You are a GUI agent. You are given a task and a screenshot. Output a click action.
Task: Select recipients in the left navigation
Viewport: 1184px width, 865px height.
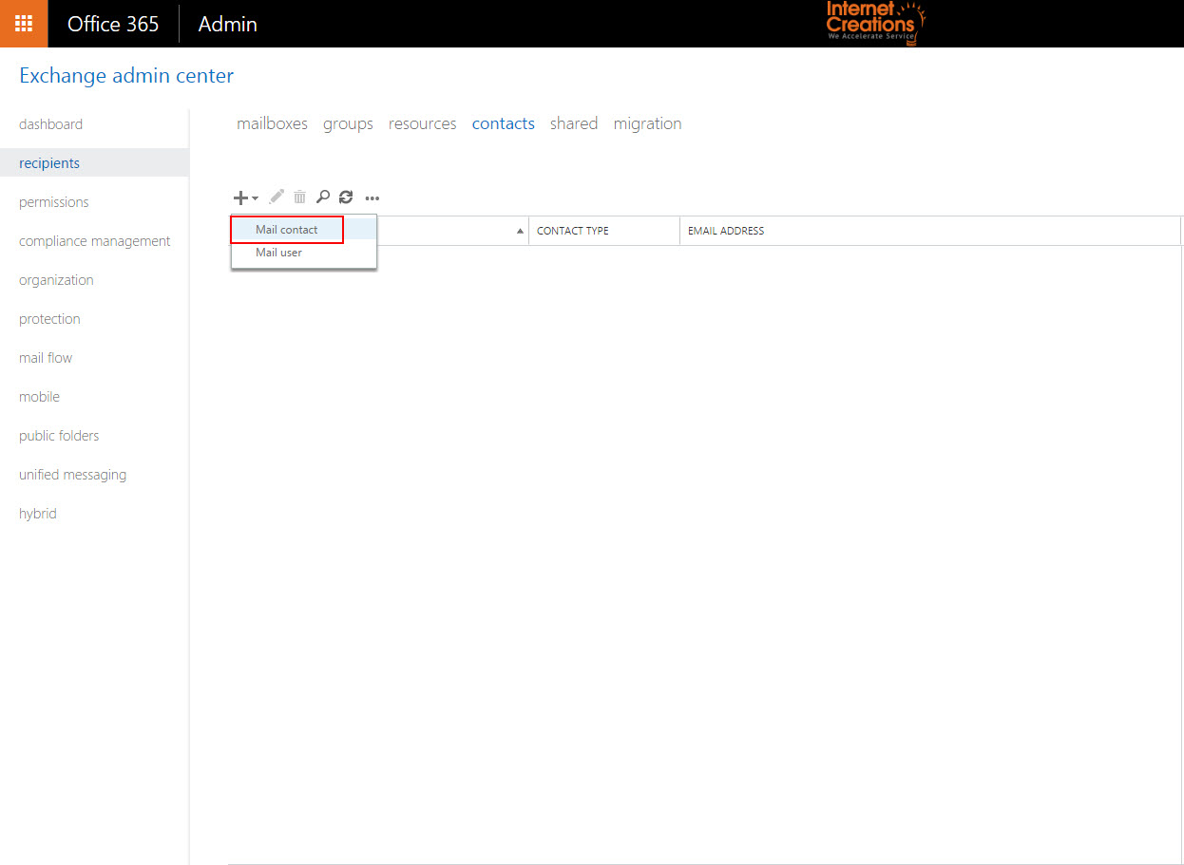(49, 163)
